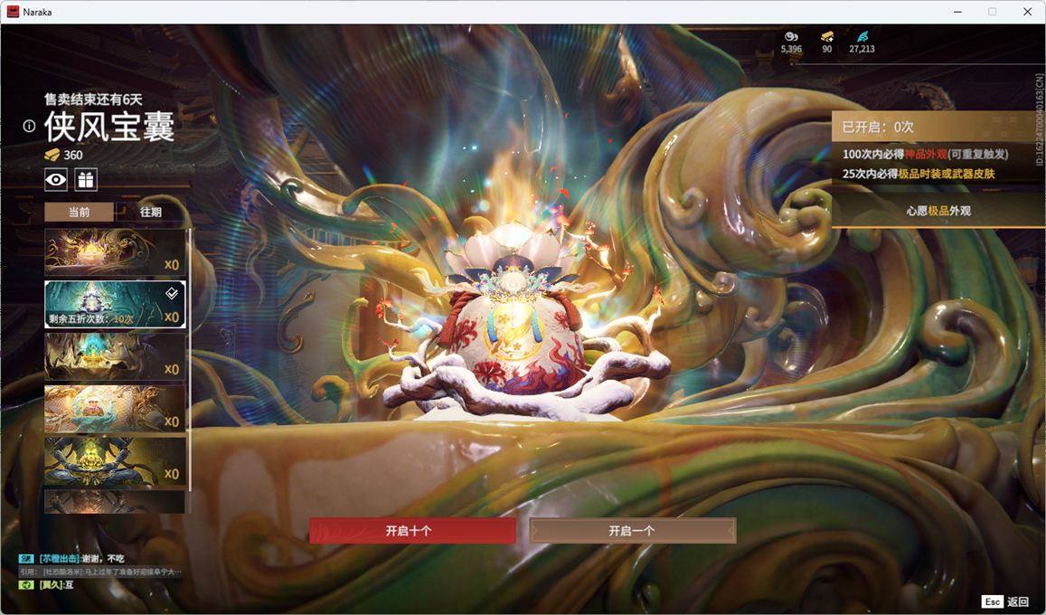The height and width of the screenshot is (615, 1046).
Task: Click the feather currency icon showing 27,213
Action: tap(862, 36)
